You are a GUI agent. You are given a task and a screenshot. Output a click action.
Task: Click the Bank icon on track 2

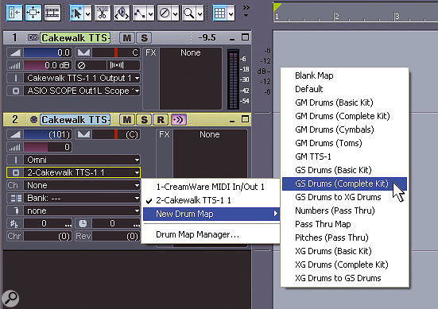(x=16, y=198)
